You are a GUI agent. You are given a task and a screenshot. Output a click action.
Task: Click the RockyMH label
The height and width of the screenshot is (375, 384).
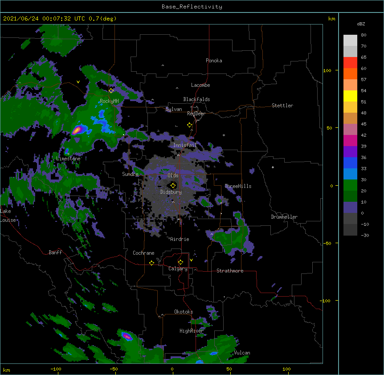[x=109, y=101]
